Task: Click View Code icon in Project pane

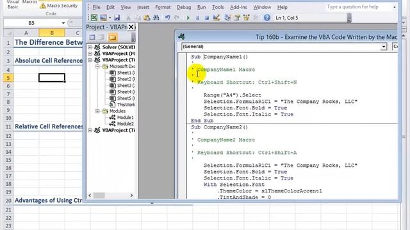Action: tap(92, 37)
